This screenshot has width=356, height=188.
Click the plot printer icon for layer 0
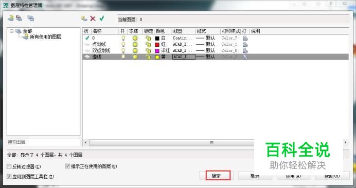pos(245,38)
